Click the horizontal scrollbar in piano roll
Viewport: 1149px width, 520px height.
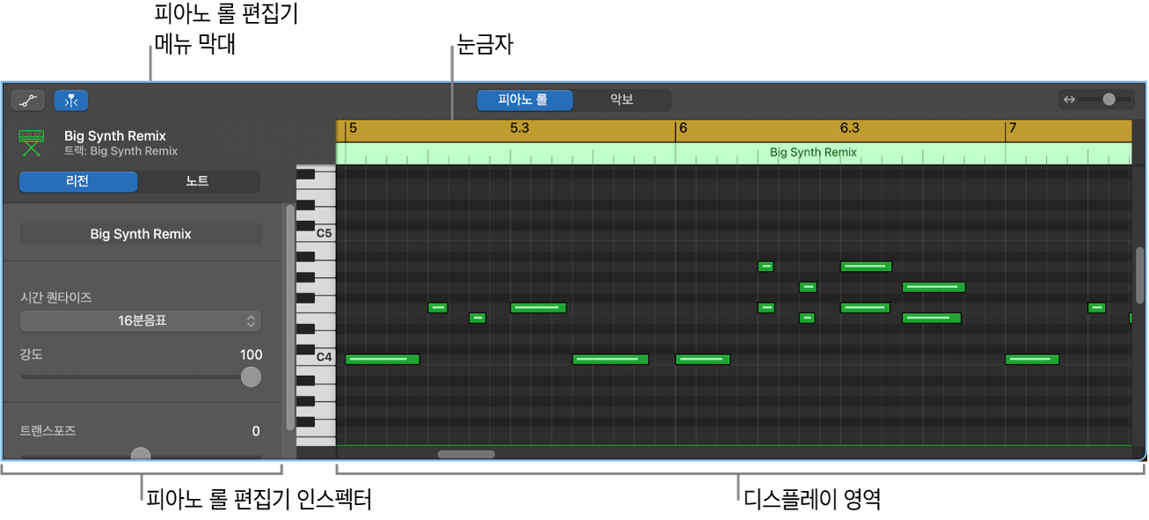pyautogui.click(x=466, y=454)
